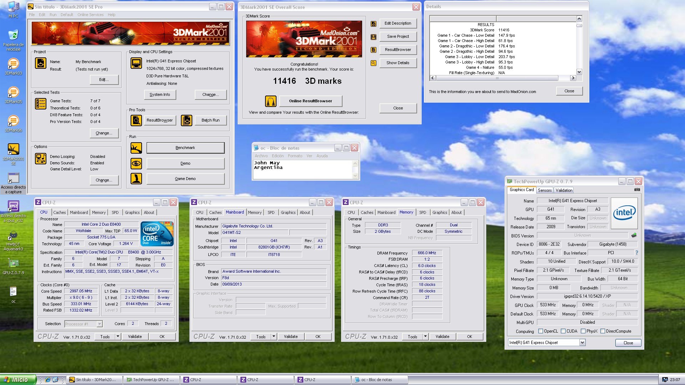Expand Tools dropdown arrow in CPU-Z Memory window
The height and width of the screenshot is (385, 685).
[425, 337]
